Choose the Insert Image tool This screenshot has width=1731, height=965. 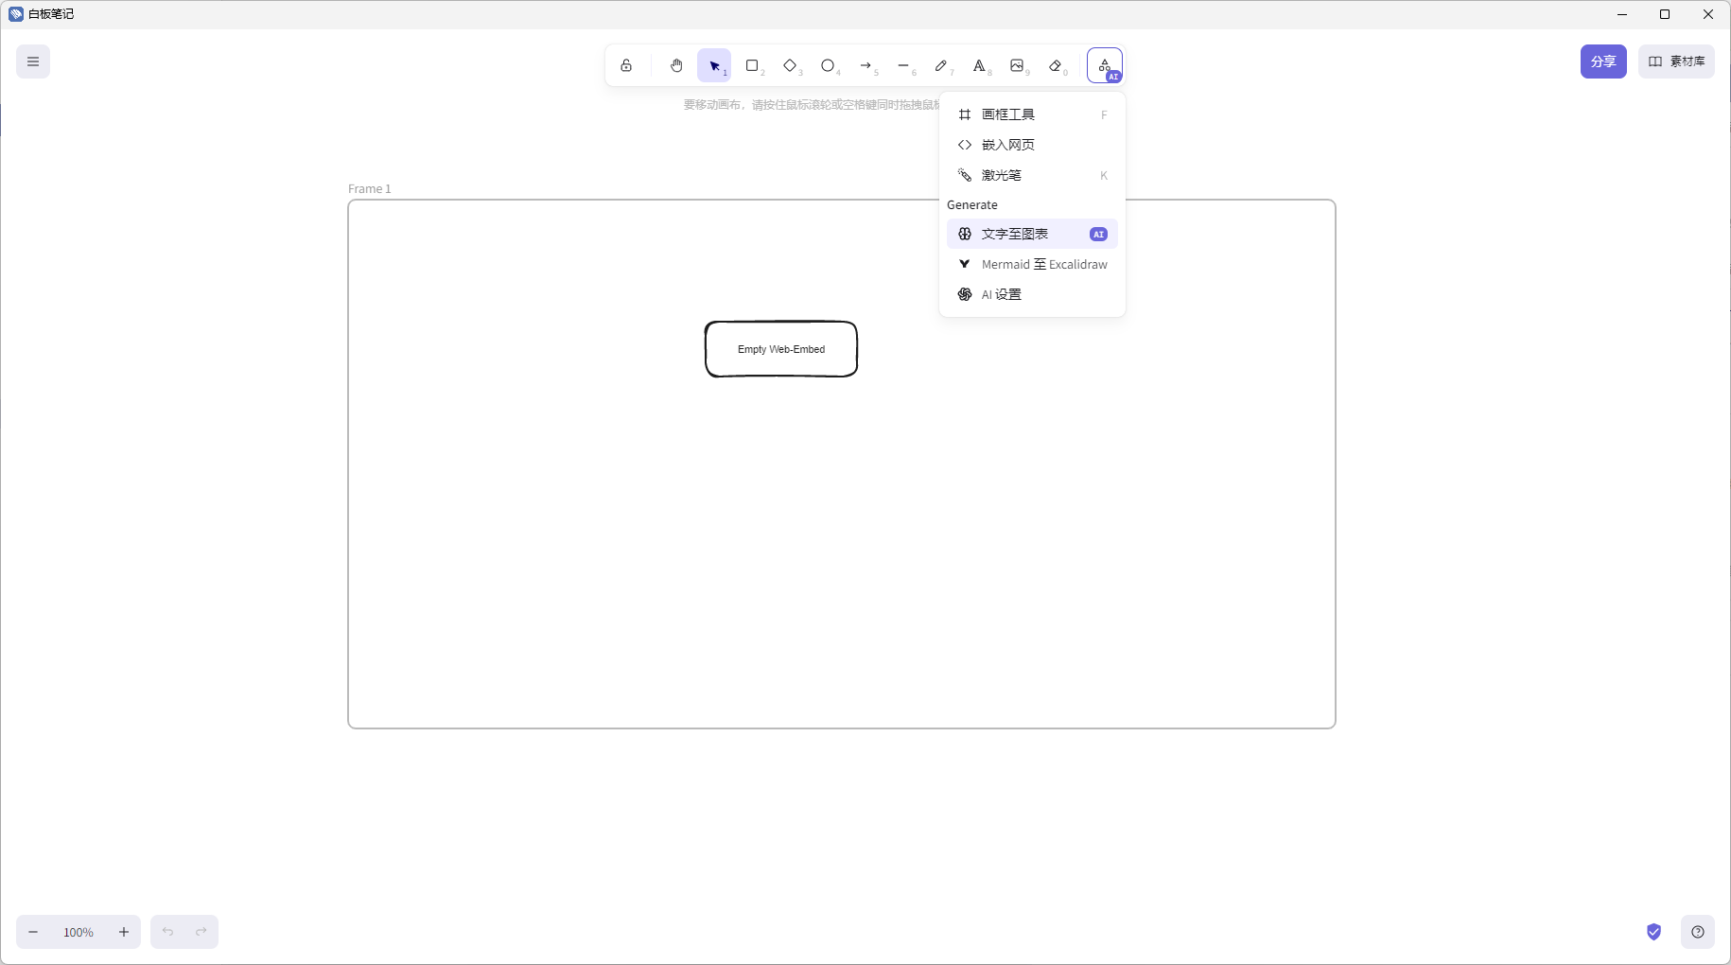pos(1018,65)
